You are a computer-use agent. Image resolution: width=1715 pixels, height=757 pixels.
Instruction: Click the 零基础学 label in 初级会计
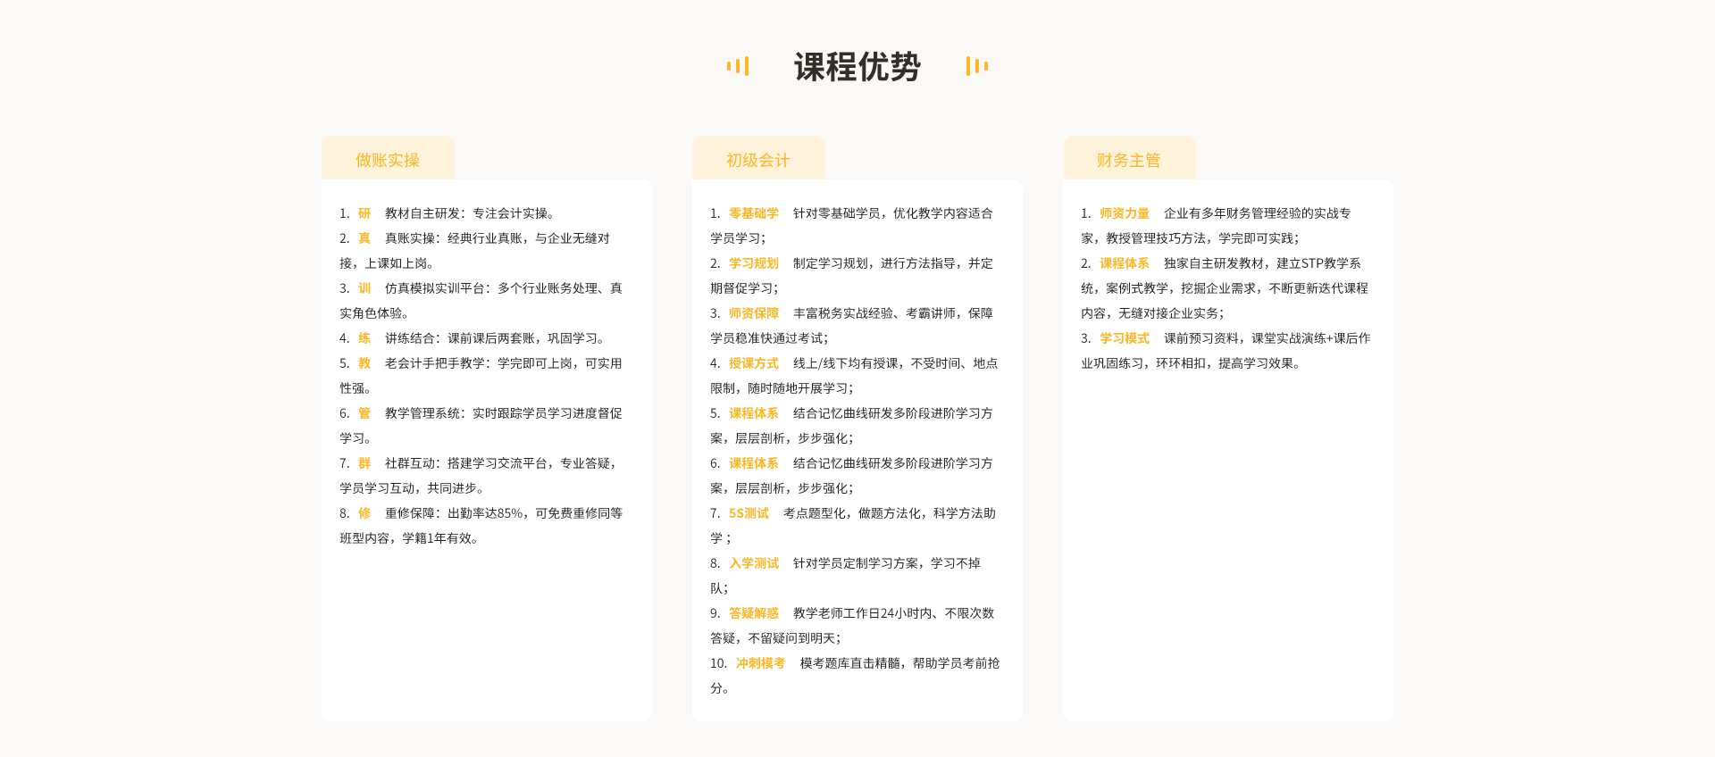(754, 213)
